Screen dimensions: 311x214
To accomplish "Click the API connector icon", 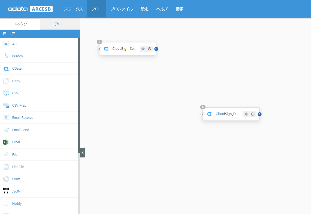I will click(x=6, y=44).
